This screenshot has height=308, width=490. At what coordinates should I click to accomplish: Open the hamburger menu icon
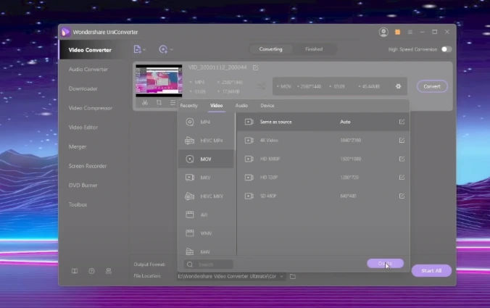410,32
